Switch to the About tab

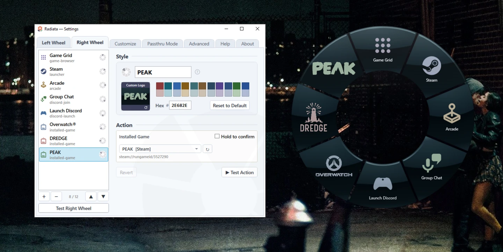[x=247, y=44]
